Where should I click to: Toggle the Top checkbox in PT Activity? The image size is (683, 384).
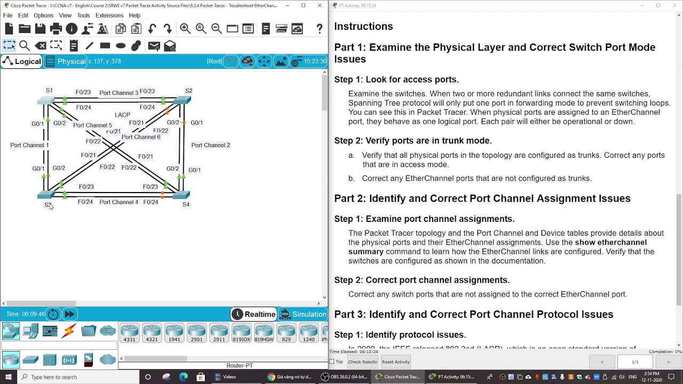332,362
